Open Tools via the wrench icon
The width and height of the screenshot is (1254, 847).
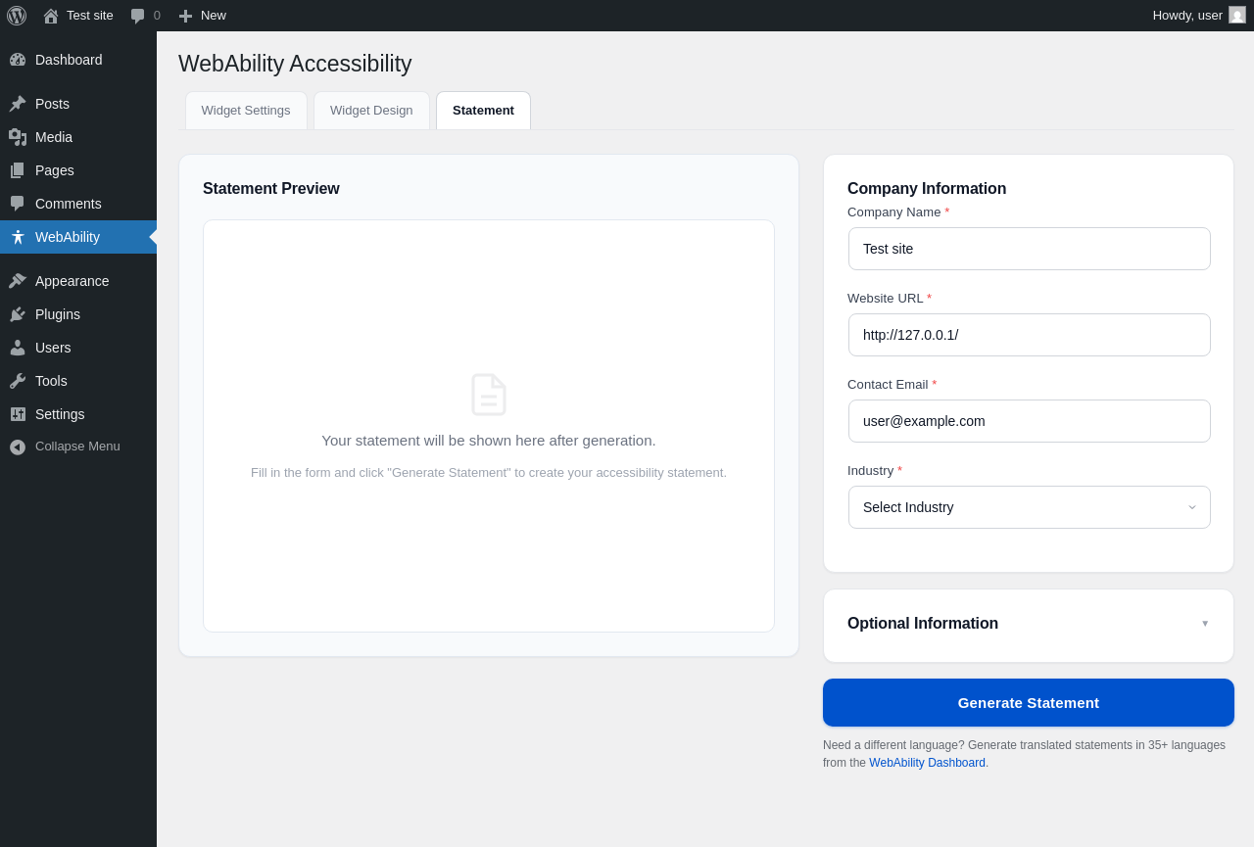click(x=18, y=381)
